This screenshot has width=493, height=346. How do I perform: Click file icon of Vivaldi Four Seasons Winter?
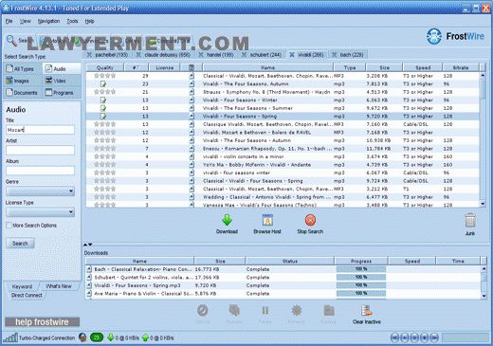192,100
